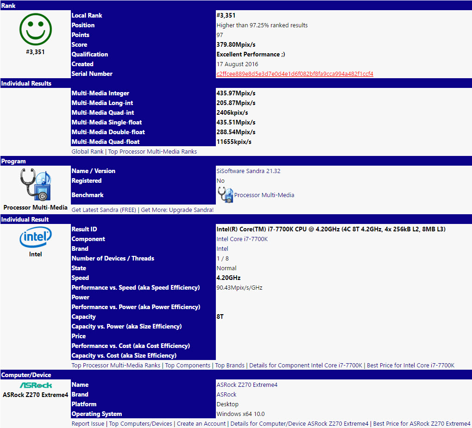Click the Operating System row label

(97, 414)
